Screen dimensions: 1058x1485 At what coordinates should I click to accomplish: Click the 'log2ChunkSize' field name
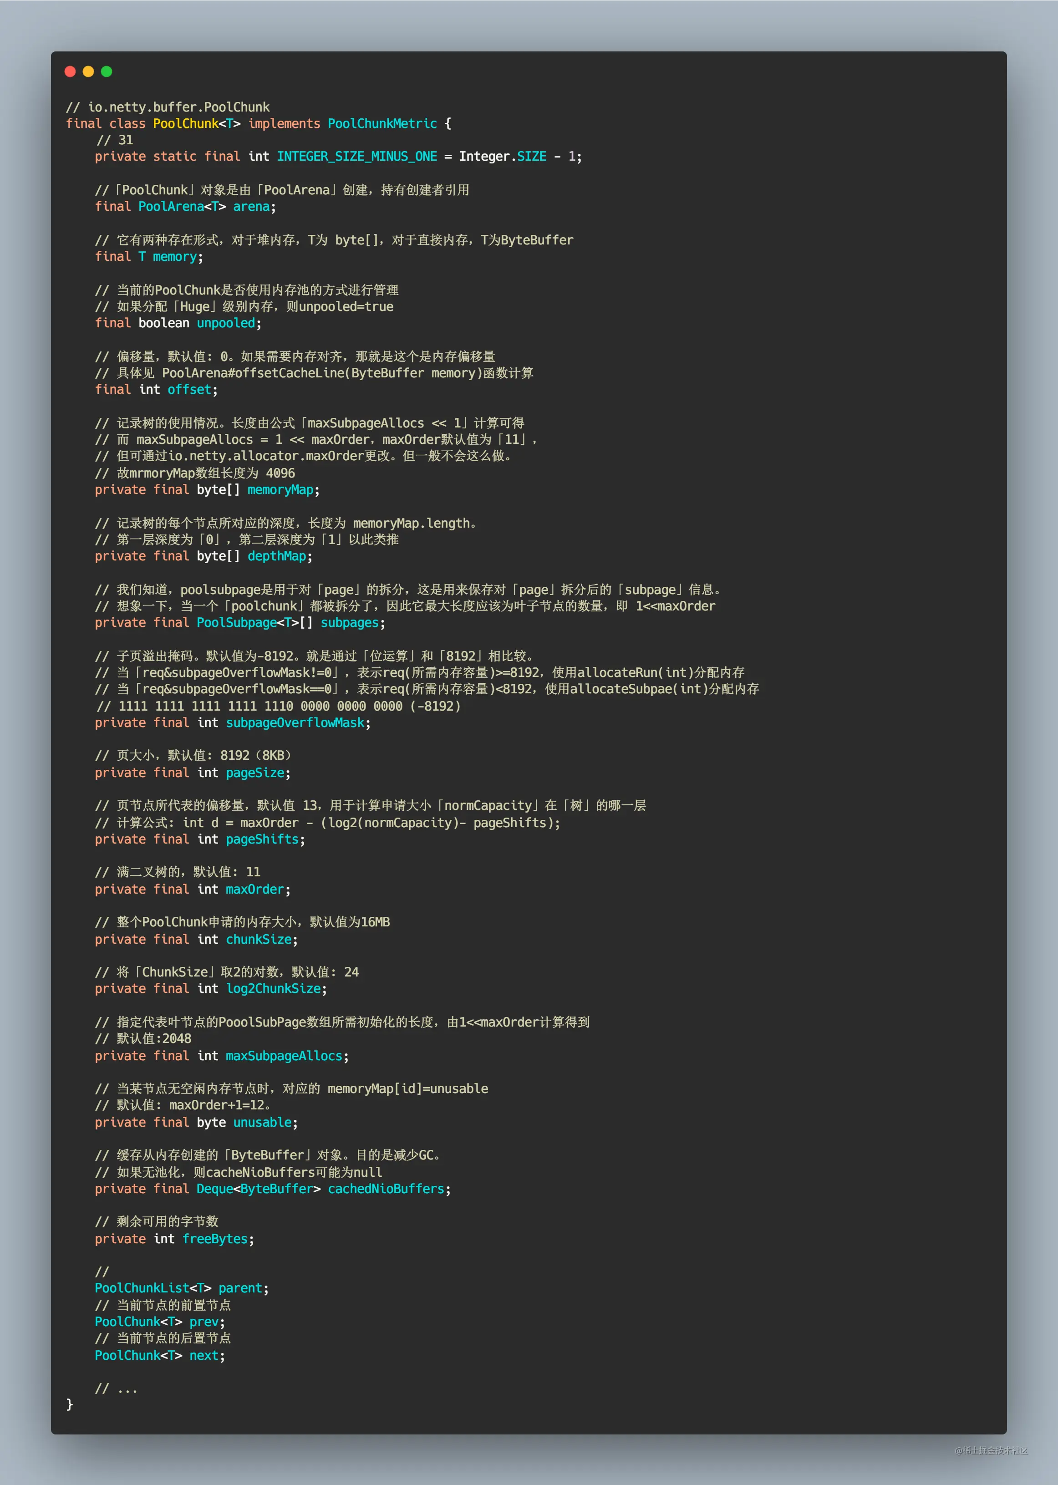274,989
